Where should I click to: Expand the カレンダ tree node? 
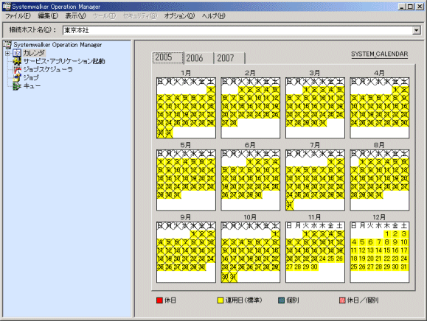pos(7,53)
